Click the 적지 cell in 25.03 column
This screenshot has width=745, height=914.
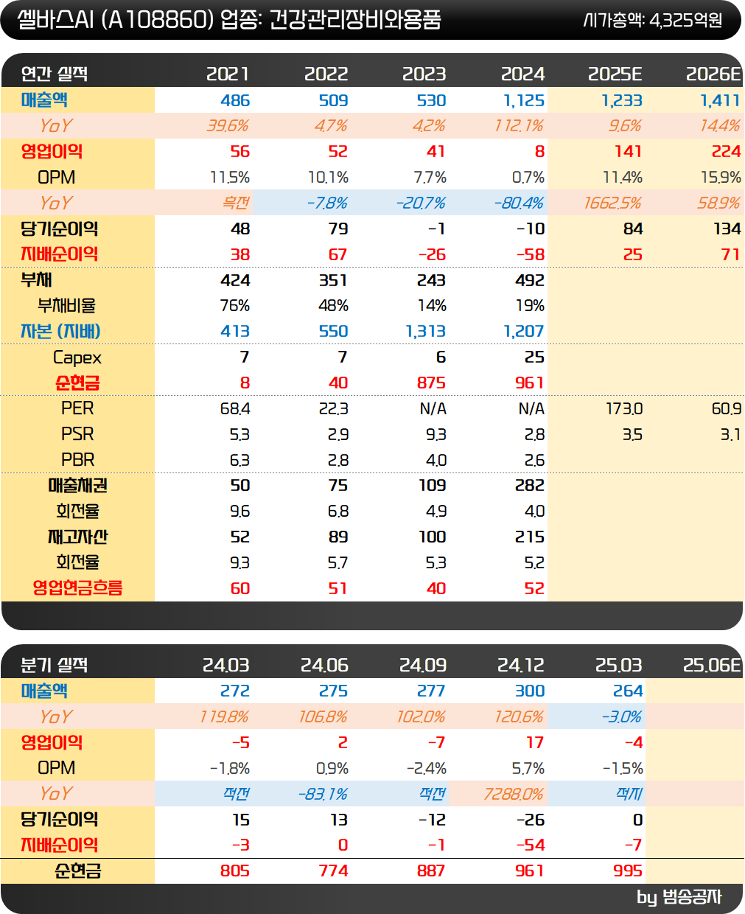click(x=629, y=794)
